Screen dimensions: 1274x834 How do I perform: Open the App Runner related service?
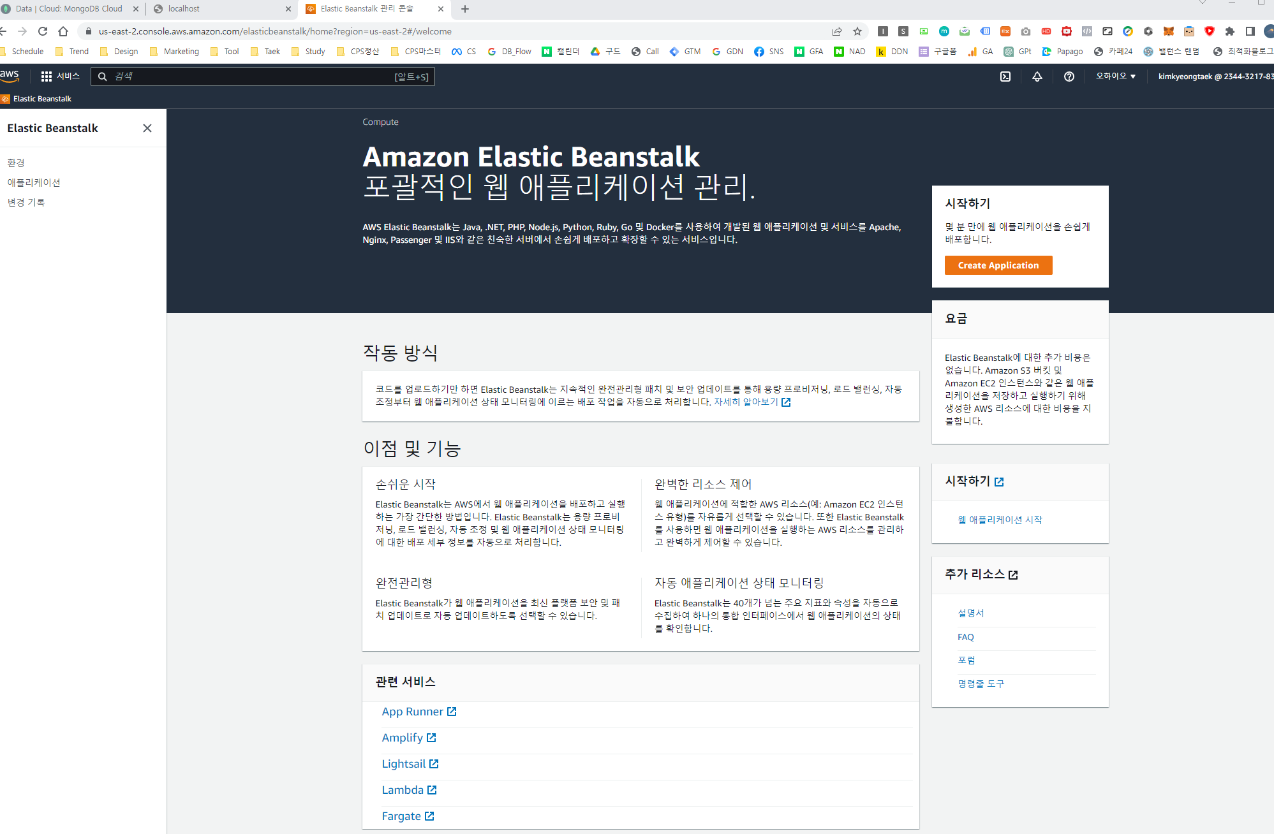pos(419,712)
